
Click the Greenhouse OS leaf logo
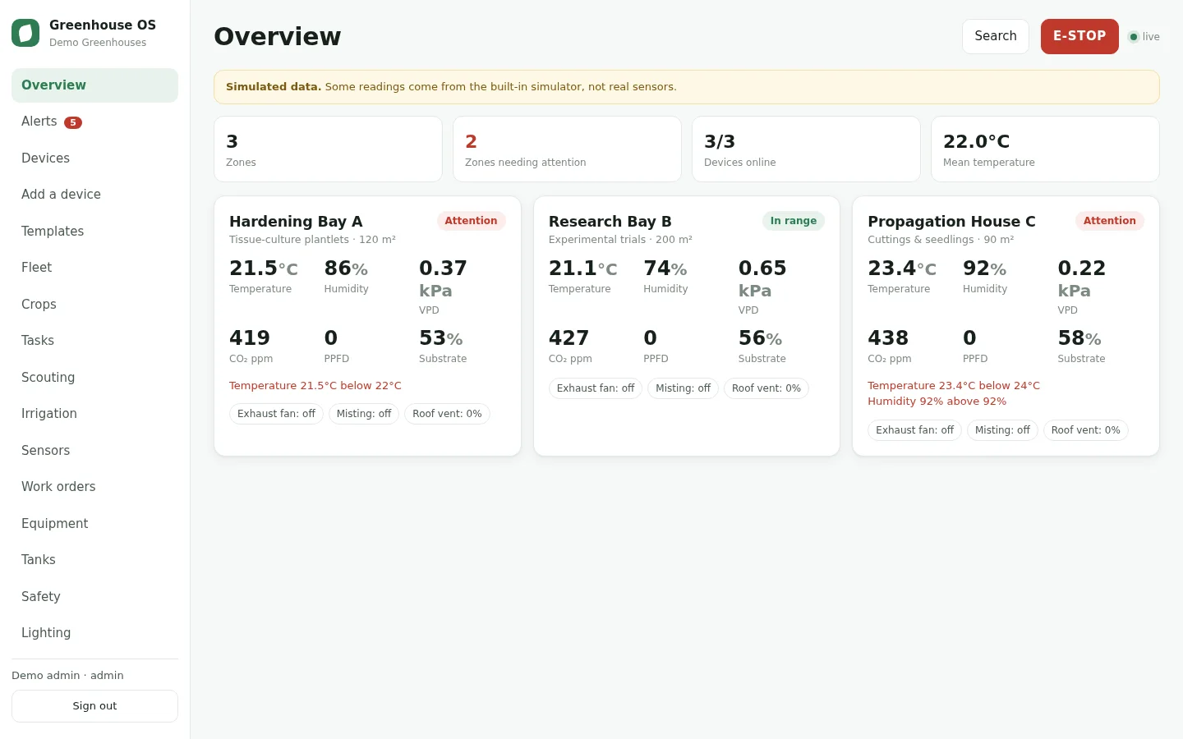coord(25,33)
